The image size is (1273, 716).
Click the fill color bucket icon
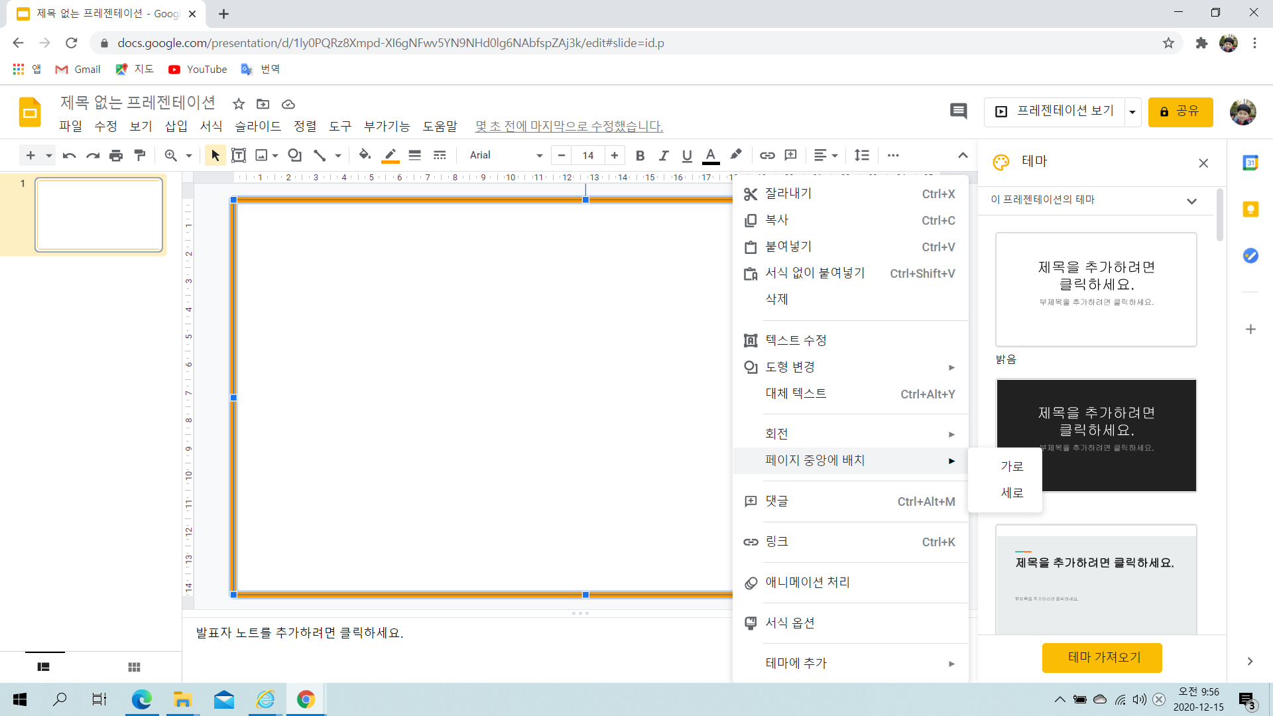coord(364,155)
